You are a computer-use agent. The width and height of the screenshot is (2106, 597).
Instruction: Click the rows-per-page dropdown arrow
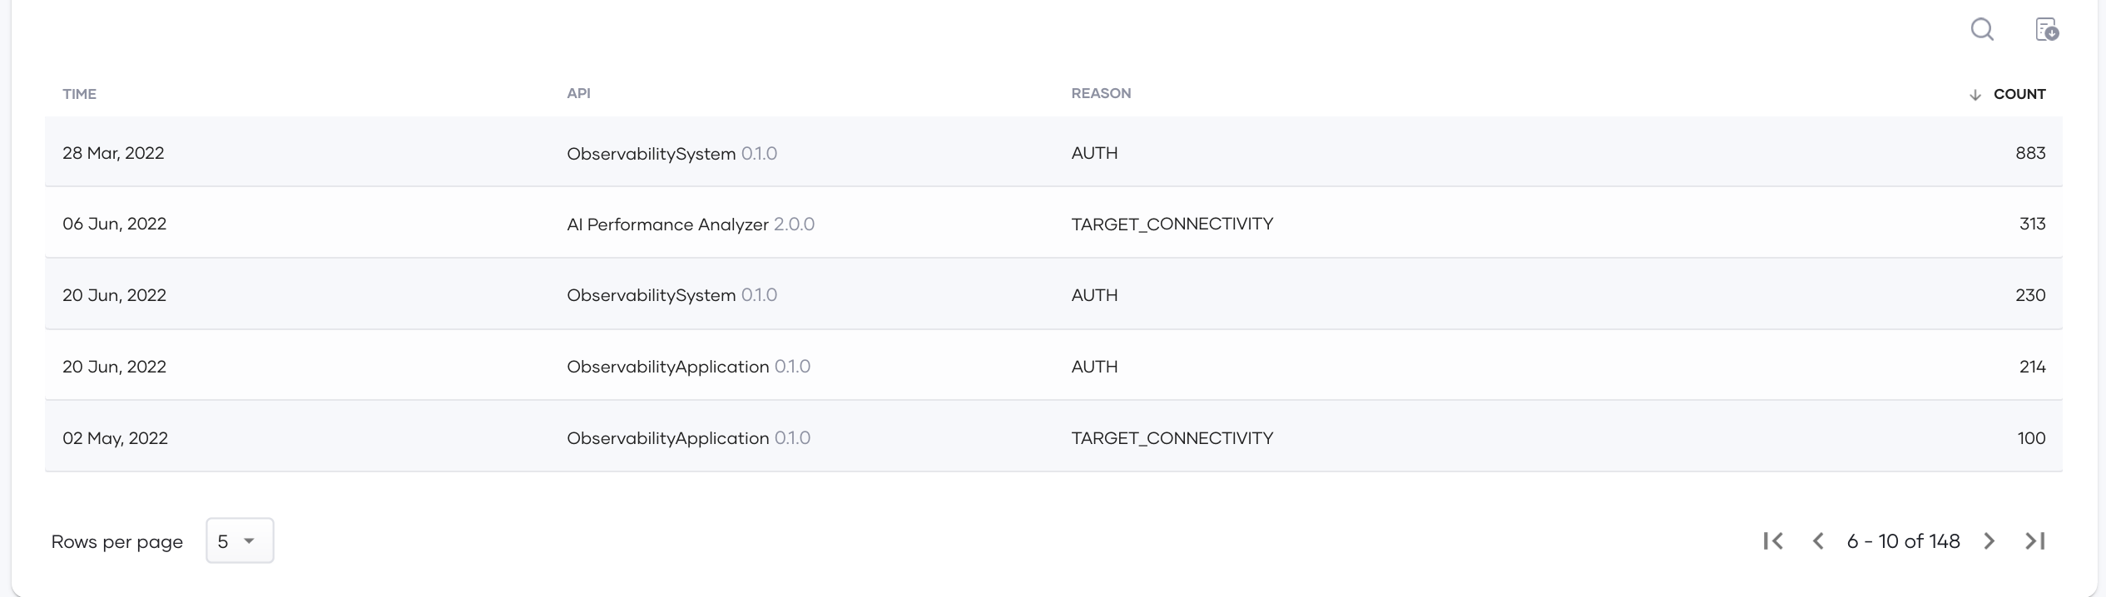249,541
